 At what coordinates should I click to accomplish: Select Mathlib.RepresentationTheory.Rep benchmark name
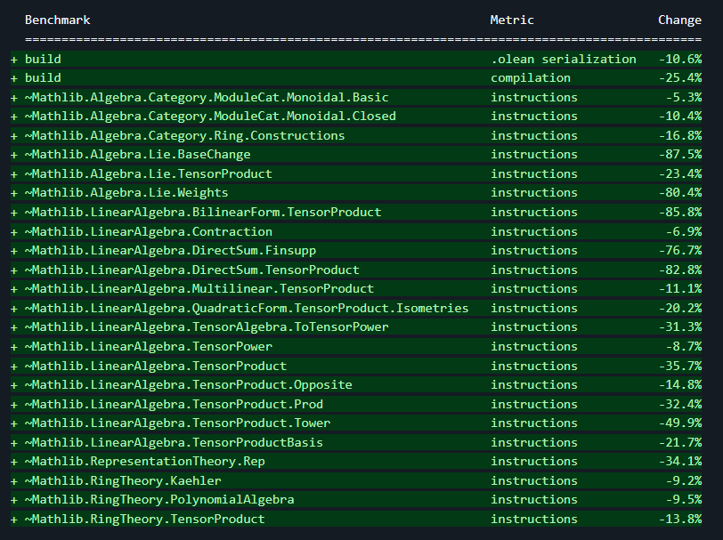(x=144, y=462)
